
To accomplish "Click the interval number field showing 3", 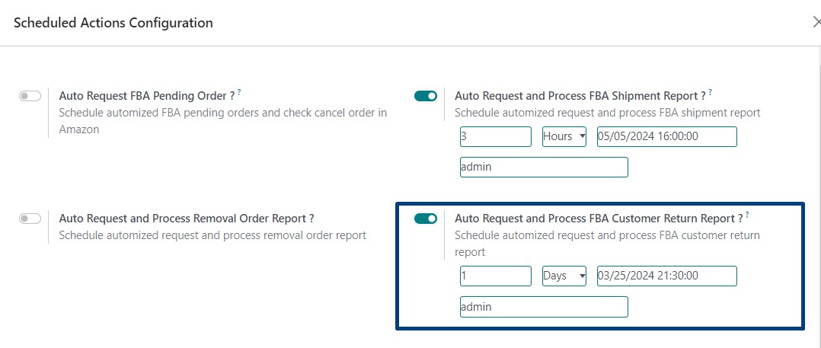I will [495, 136].
